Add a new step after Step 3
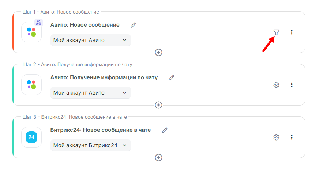This screenshot has height=176, width=319. [158, 157]
